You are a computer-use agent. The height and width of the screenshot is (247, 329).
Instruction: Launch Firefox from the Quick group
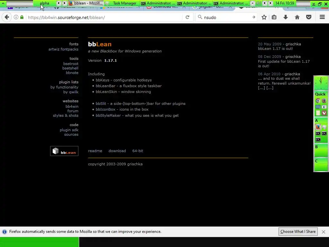[x=324, y=101]
